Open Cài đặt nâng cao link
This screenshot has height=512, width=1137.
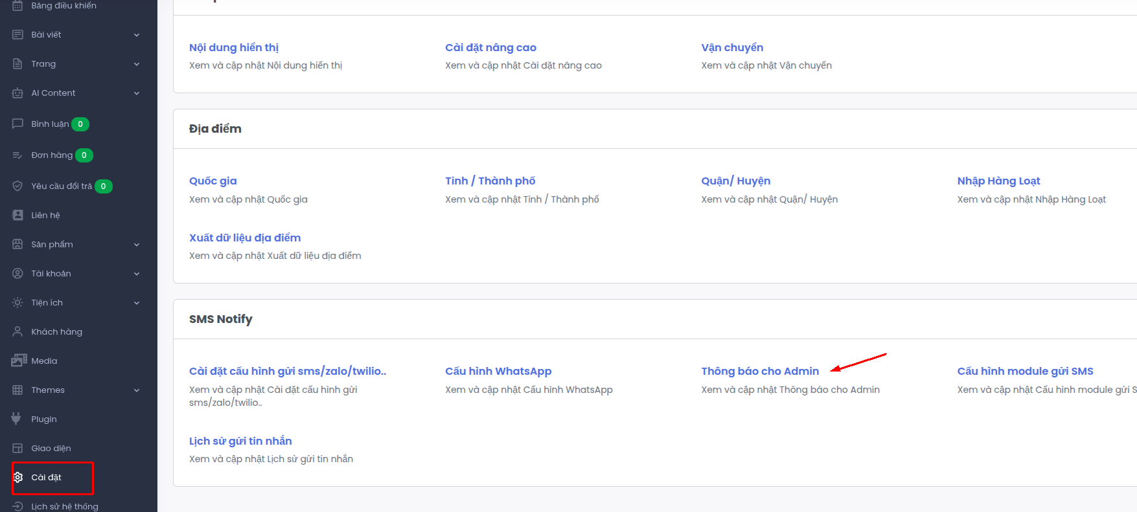tap(490, 48)
